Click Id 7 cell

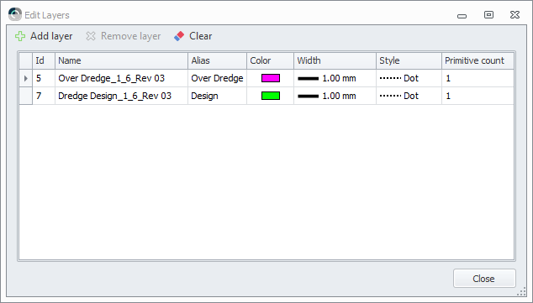pos(44,96)
